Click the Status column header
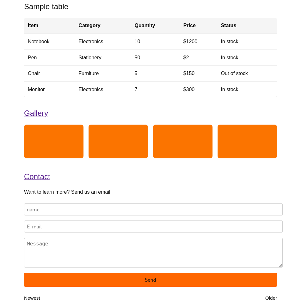The image size is (302, 300). (x=228, y=25)
